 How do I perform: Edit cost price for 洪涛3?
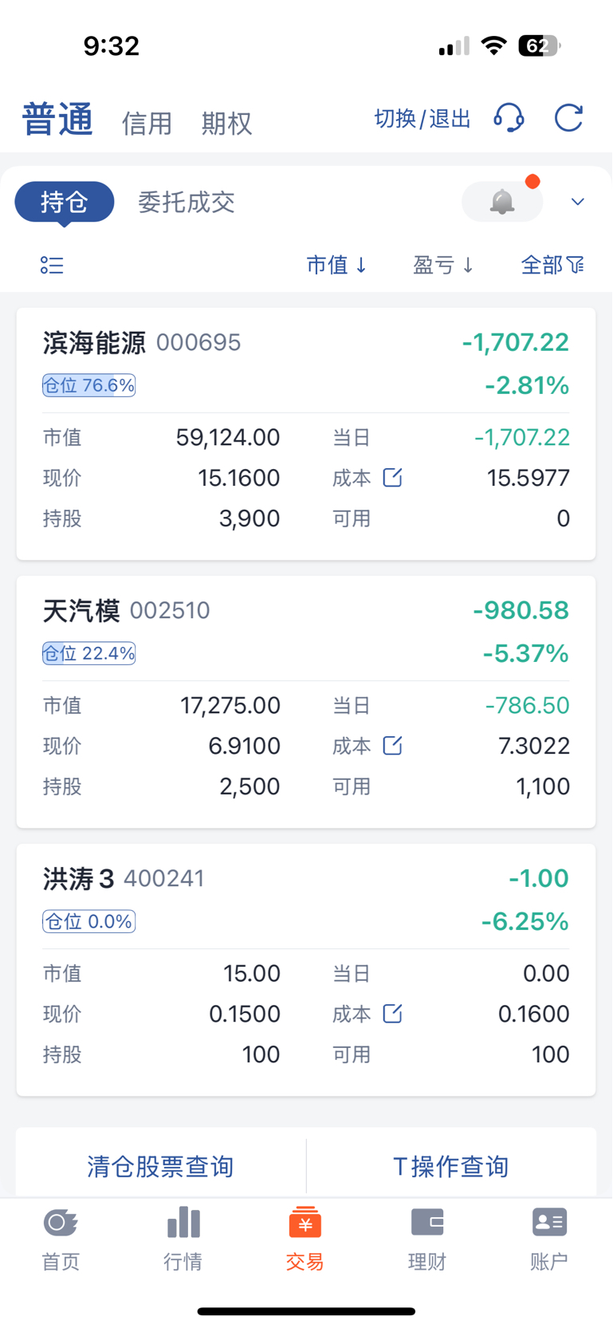pos(392,1014)
